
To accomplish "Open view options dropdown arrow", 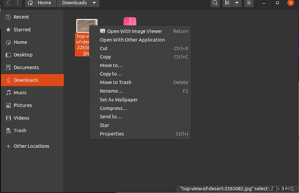I will [x=237, y=3].
